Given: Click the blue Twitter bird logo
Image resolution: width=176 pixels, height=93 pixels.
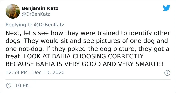Looking at the screenshot, I should click(166, 8).
